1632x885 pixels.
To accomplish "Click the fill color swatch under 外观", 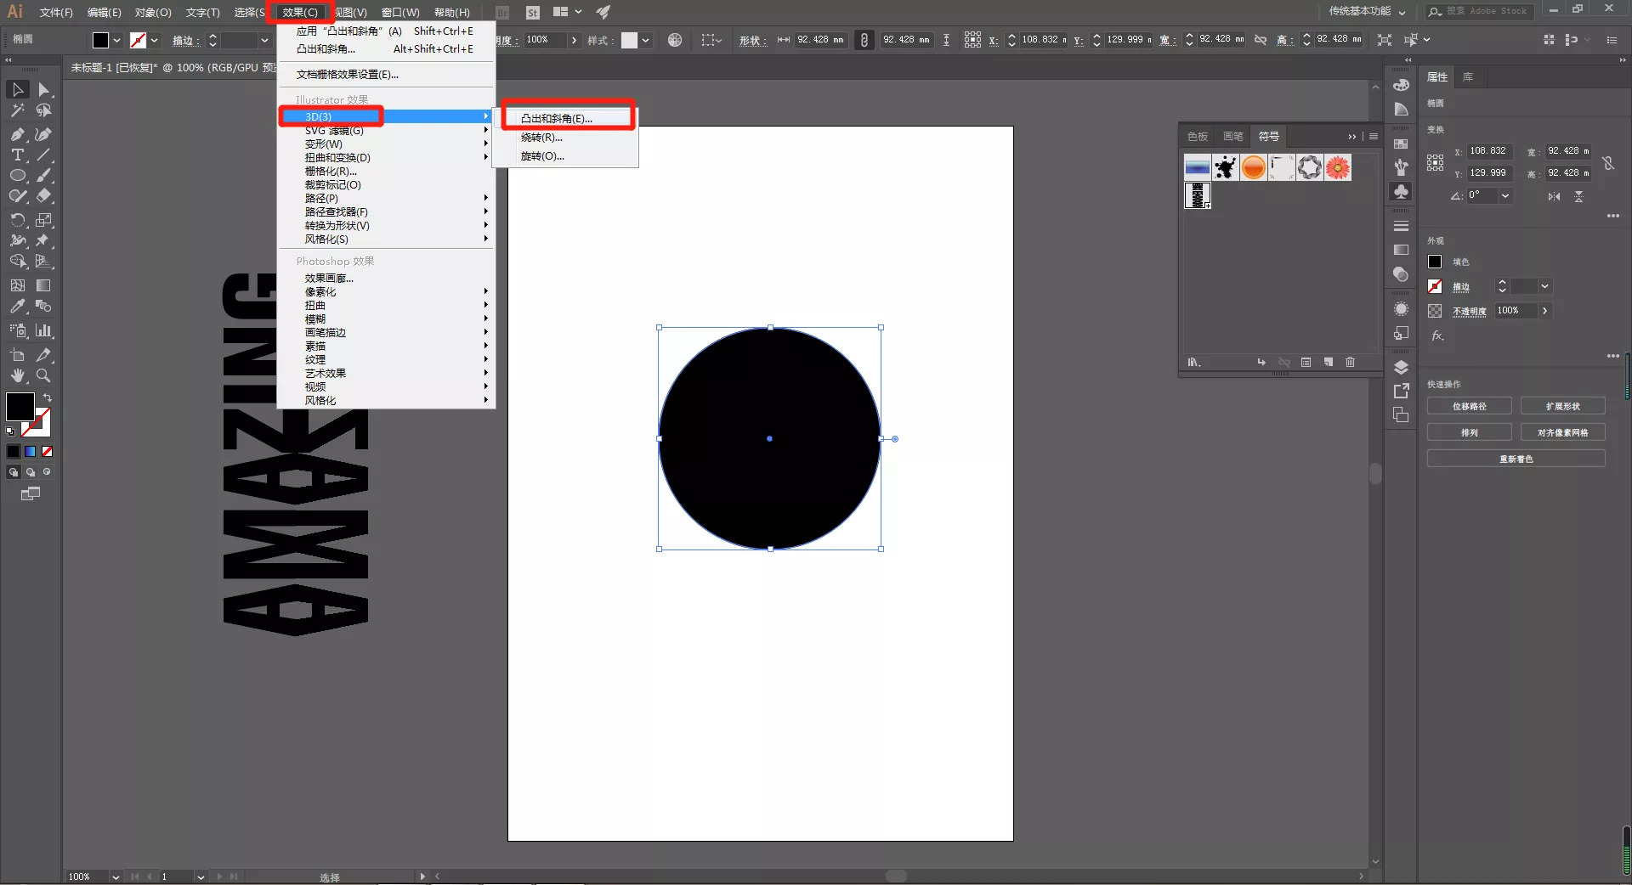I will coord(1435,262).
